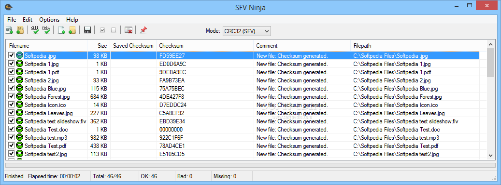This screenshot has height=185, width=501.
Task: Click the open SFV file toolbar icon
Action: coord(9,30)
